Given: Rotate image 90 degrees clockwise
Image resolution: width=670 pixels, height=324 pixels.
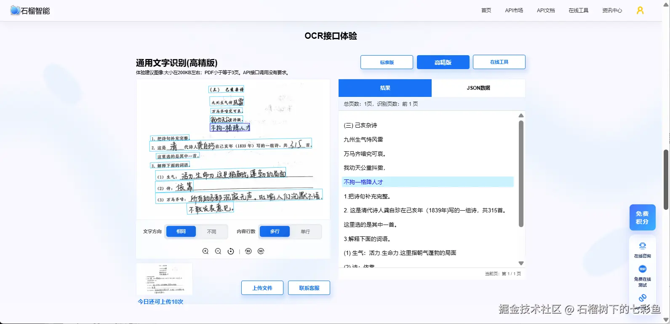Looking at the screenshot, I should coord(261,251).
